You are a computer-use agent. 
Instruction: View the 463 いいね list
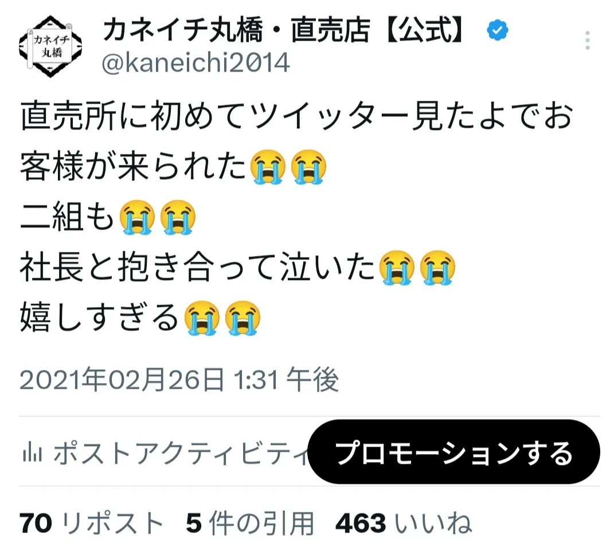404,523
